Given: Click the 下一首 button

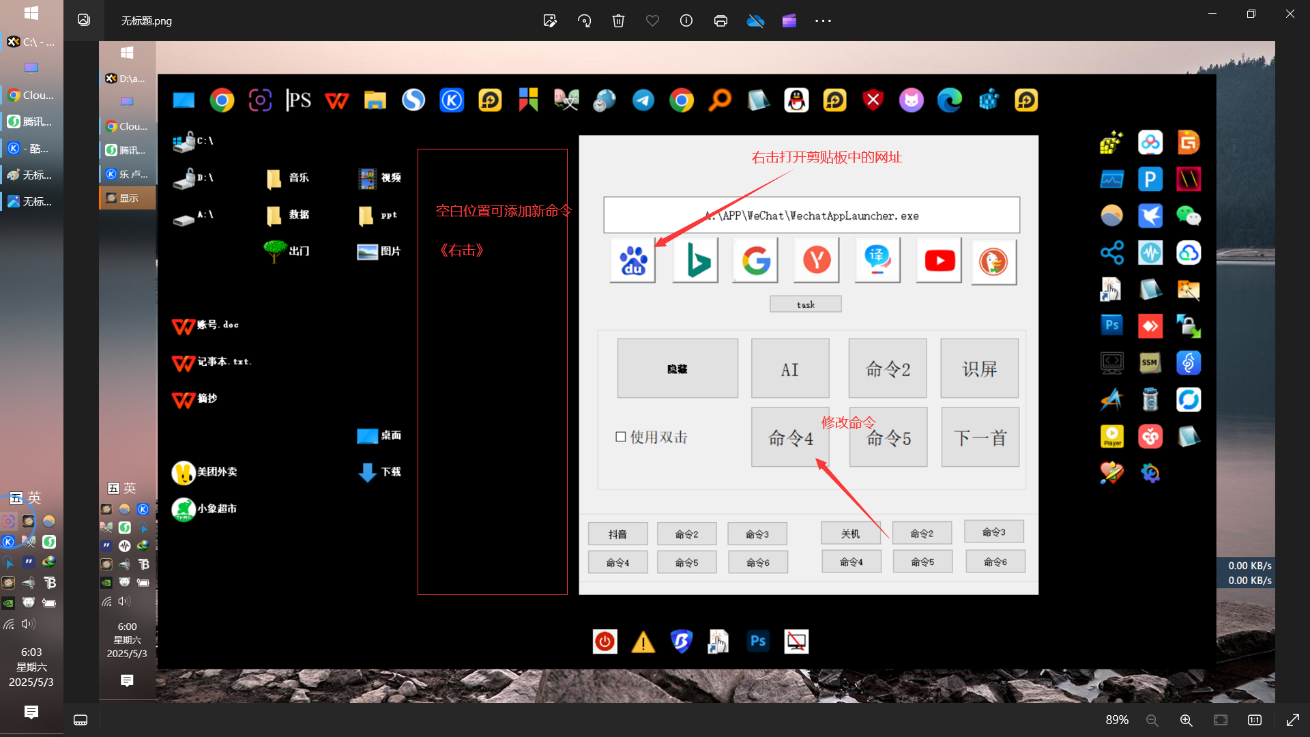Looking at the screenshot, I should [x=979, y=437].
